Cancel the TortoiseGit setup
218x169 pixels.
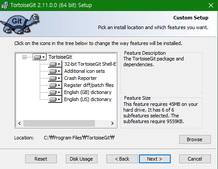[x=195, y=159]
